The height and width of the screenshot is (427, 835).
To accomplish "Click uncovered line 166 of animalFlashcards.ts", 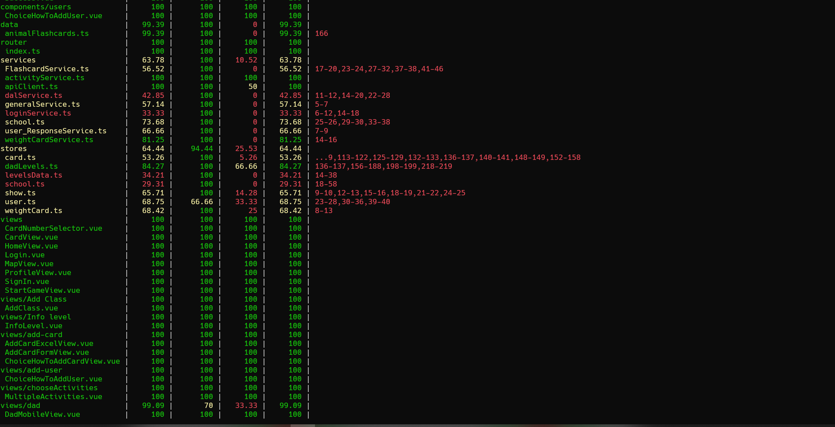I will point(322,34).
